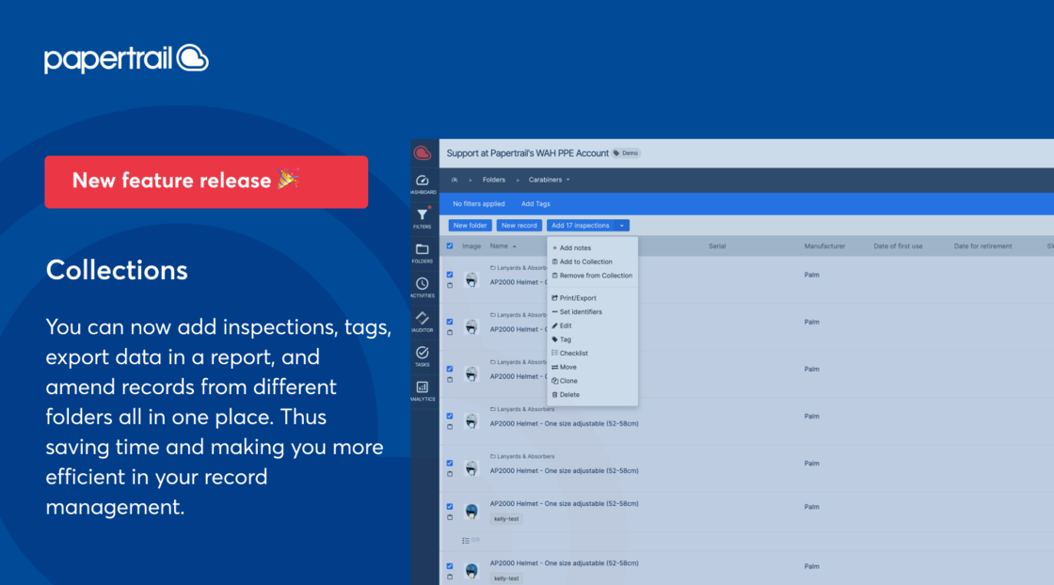The height and width of the screenshot is (585, 1054).
Task: Click the Add Tags link in filter bar
Action: point(535,203)
